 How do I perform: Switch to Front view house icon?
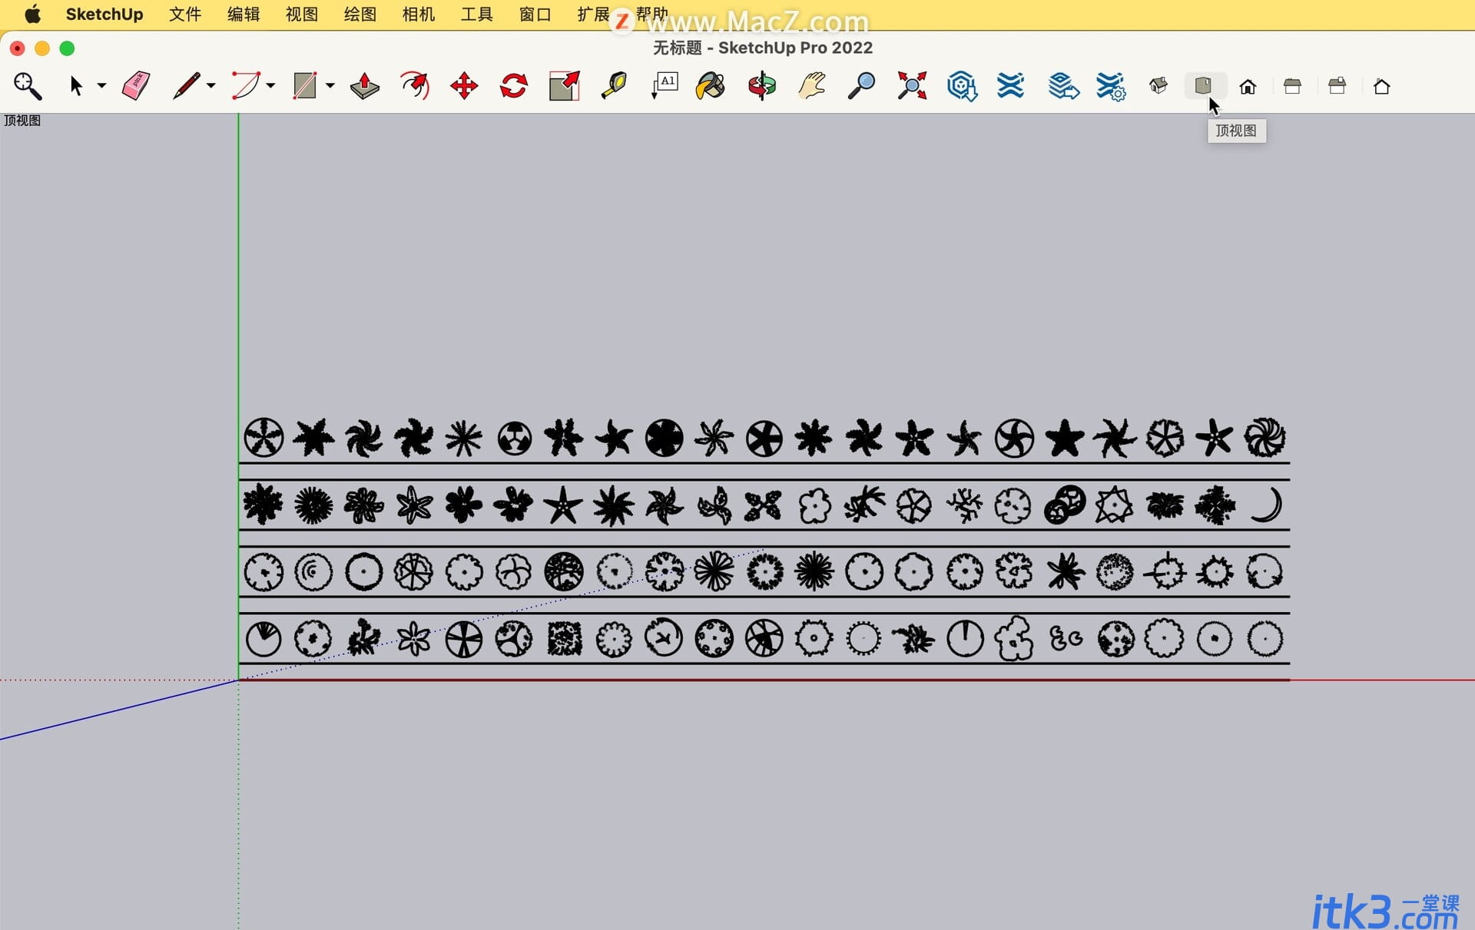1248,87
